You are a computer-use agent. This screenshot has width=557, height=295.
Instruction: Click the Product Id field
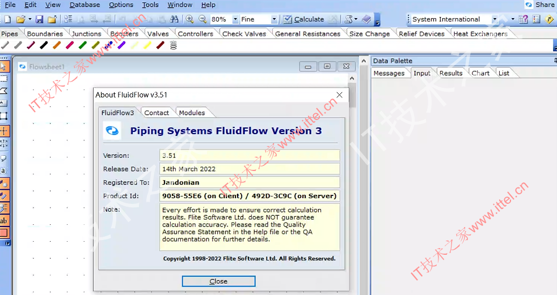click(250, 196)
